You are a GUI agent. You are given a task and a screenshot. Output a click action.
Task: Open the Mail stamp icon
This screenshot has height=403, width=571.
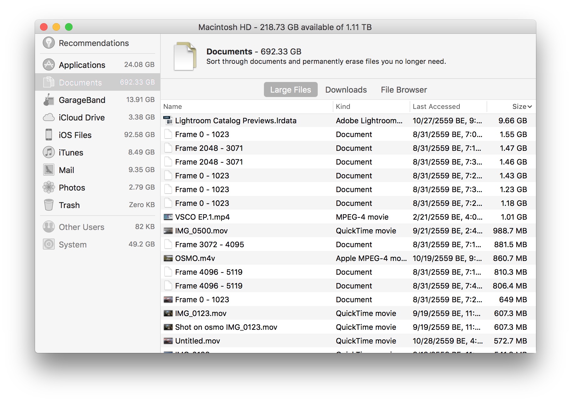tap(48, 170)
